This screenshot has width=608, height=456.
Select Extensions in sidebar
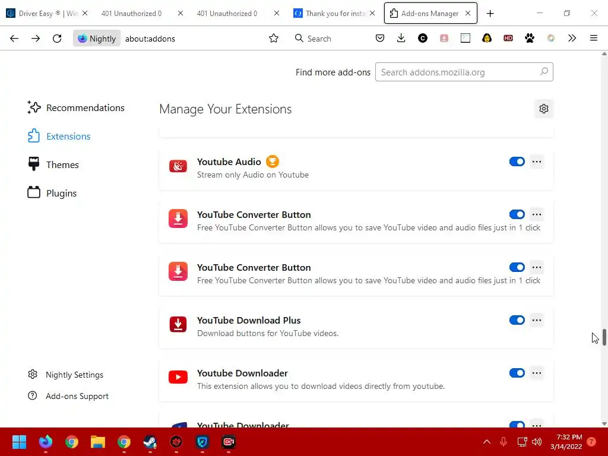pyautogui.click(x=59, y=136)
